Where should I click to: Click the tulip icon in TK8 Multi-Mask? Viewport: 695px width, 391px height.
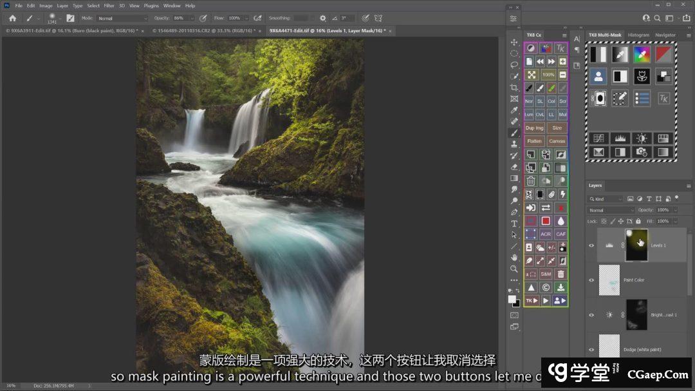(x=641, y=77)
